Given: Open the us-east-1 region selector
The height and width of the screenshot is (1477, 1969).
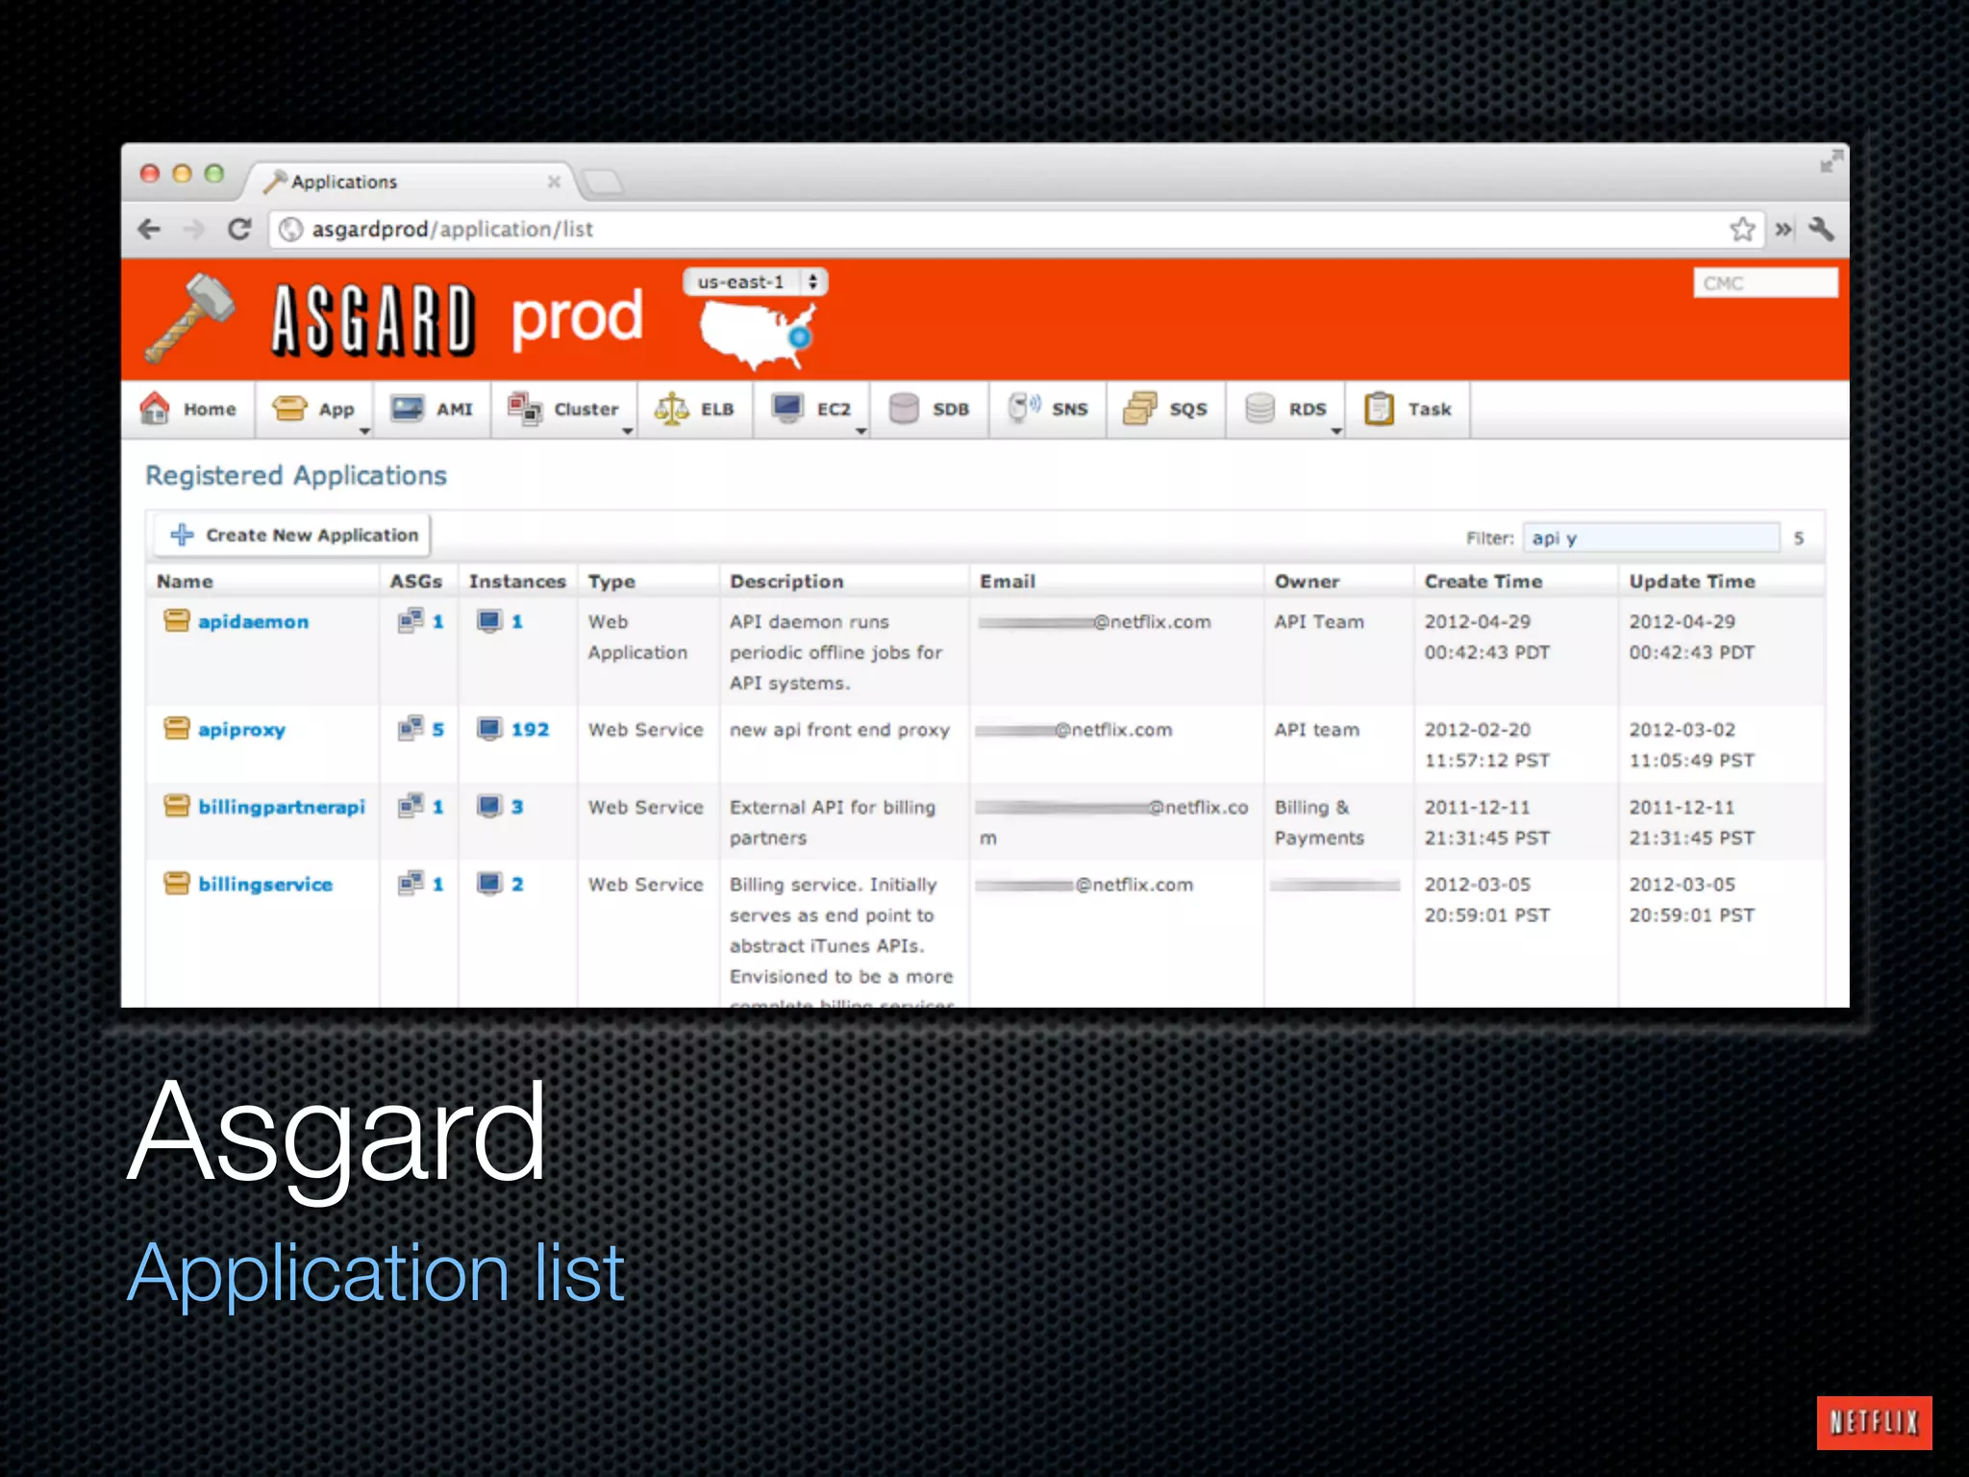Looking at the screenshot, I should tap(756, 282).
